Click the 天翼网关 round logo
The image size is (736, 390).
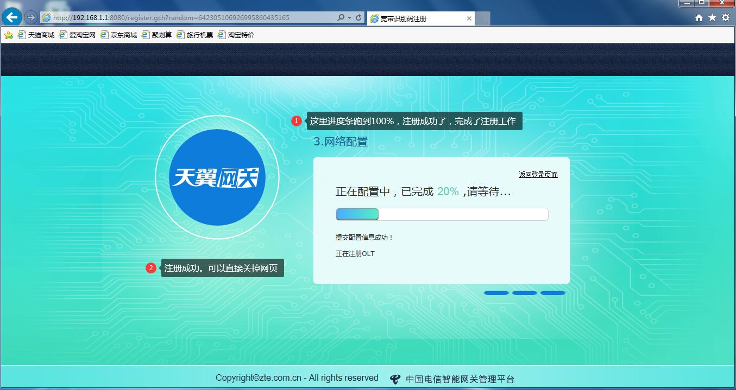[x=217, y=177]
